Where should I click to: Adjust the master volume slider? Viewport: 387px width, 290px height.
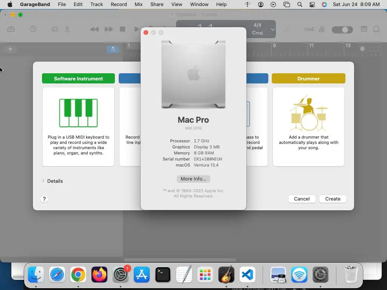pyautogui.click(x=342, y=29)
